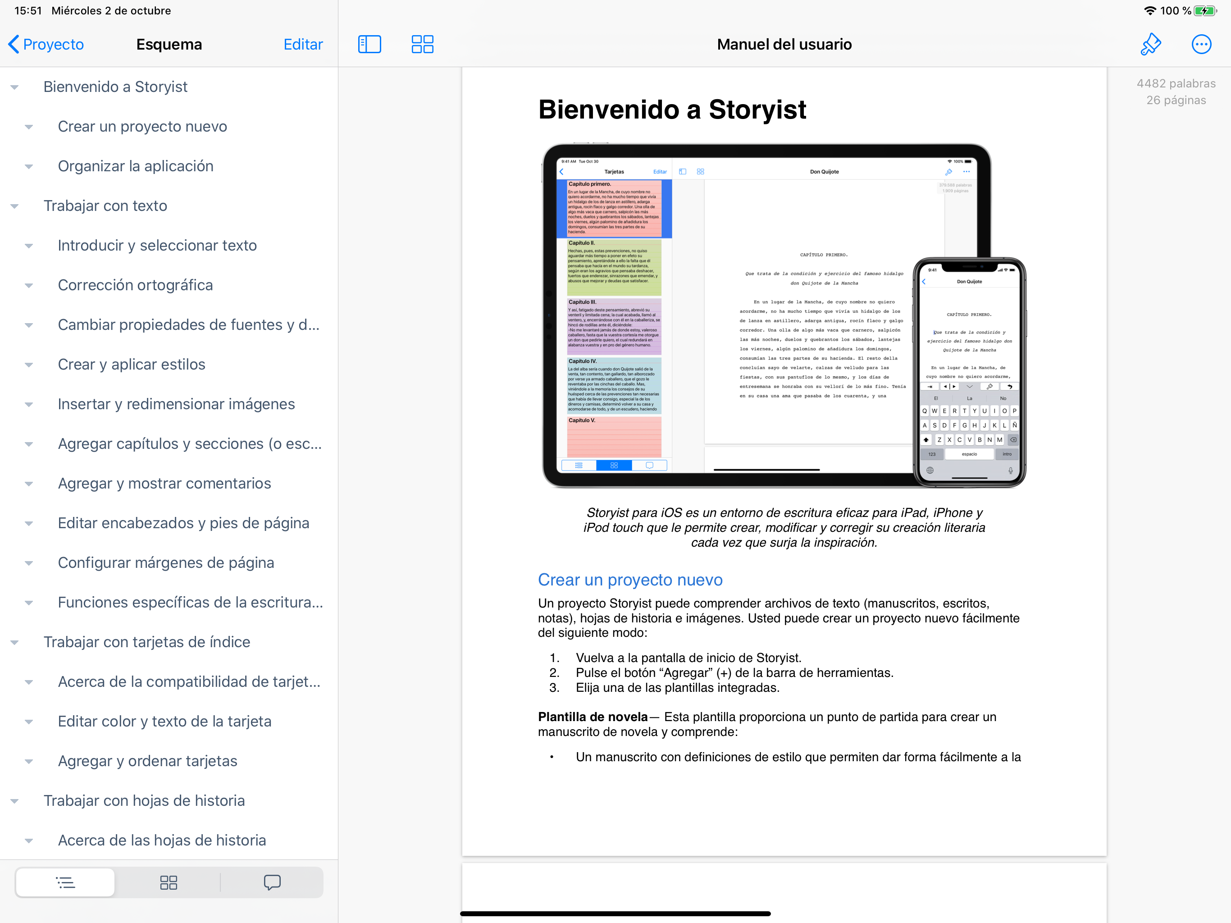Collapse the Trabajar con texto section
The height and width of the screenshot is (923, 1231).
(x=14, y=206)
